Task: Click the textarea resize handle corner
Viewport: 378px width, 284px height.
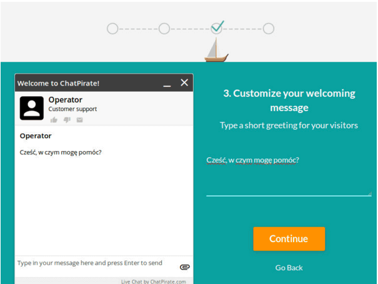Action: pyautogui.click(x=370, y=193)
